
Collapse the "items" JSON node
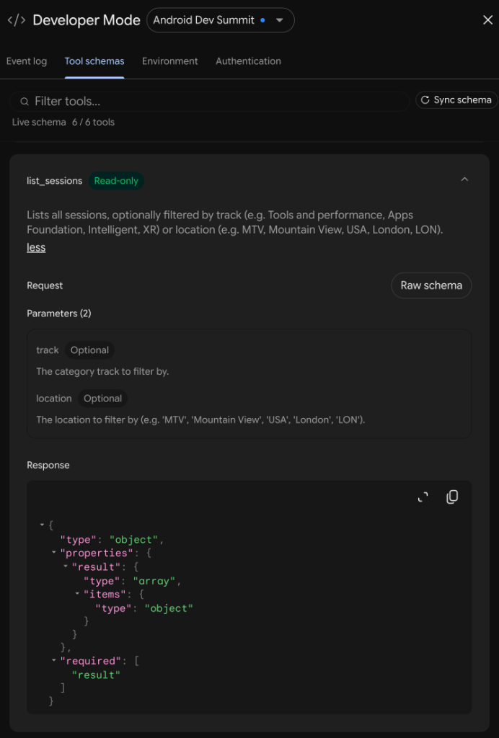77,594
